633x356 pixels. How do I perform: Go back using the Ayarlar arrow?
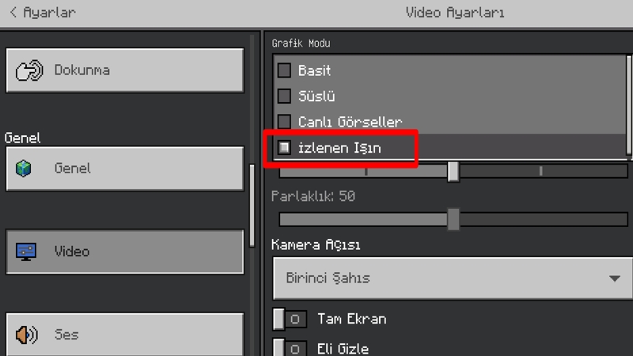point(13,13)
